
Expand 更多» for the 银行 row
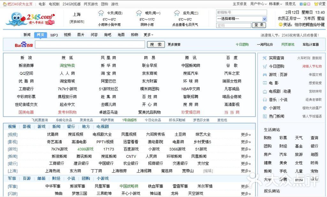[246, 164]
